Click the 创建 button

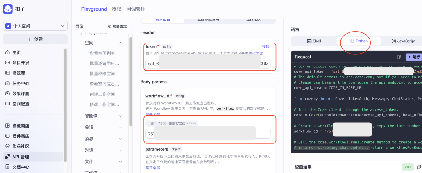pyautogui.click(x=35, y=39)
